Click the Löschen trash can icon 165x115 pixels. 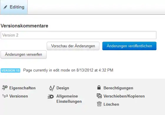[99, 104]
